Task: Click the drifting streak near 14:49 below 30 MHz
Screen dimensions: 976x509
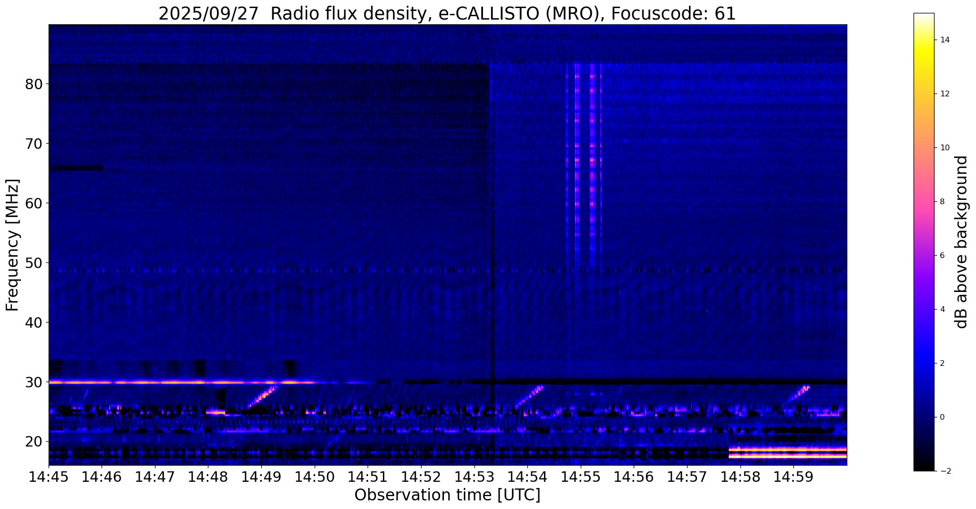Action: 262,397
